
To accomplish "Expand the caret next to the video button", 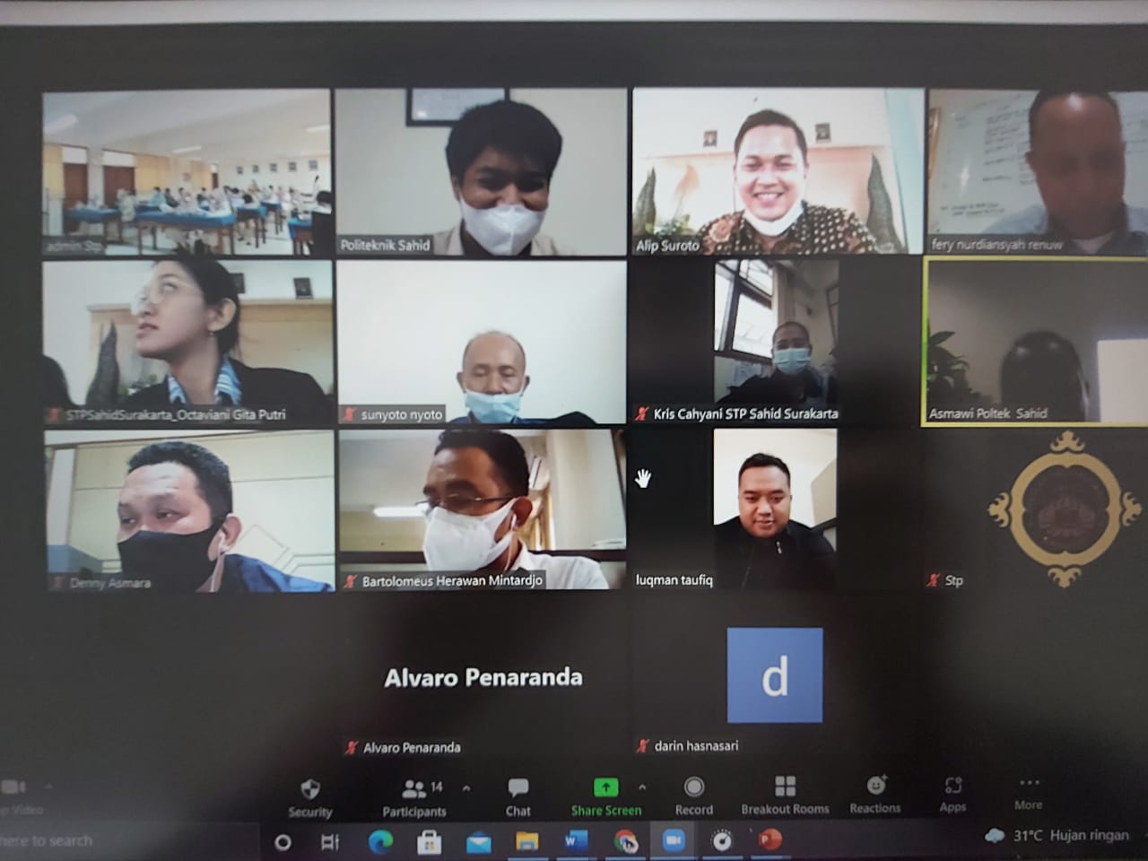I will (48, 787).
